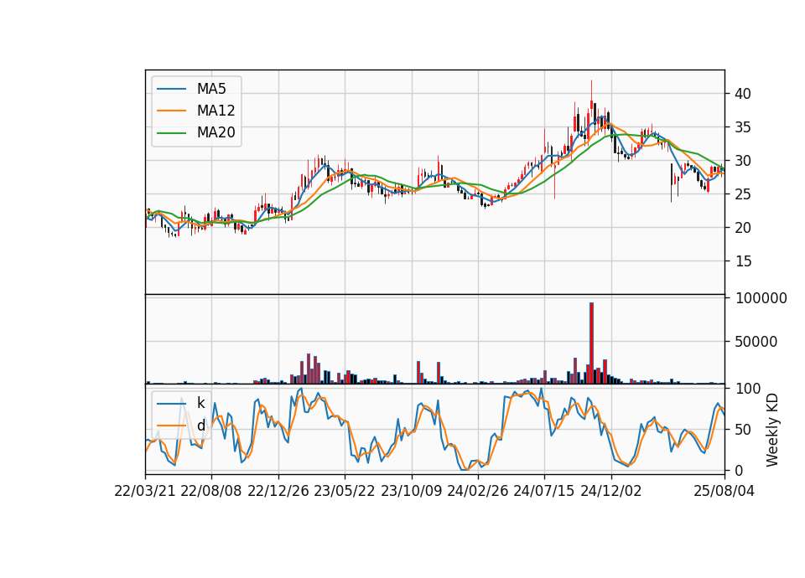Click the tallest red volume bar
Viewport: 805px width, 578px height.
[591, 343]
